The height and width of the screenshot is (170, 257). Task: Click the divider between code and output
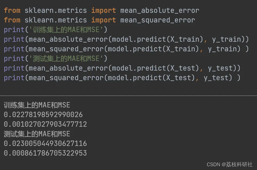coord(129,95)
